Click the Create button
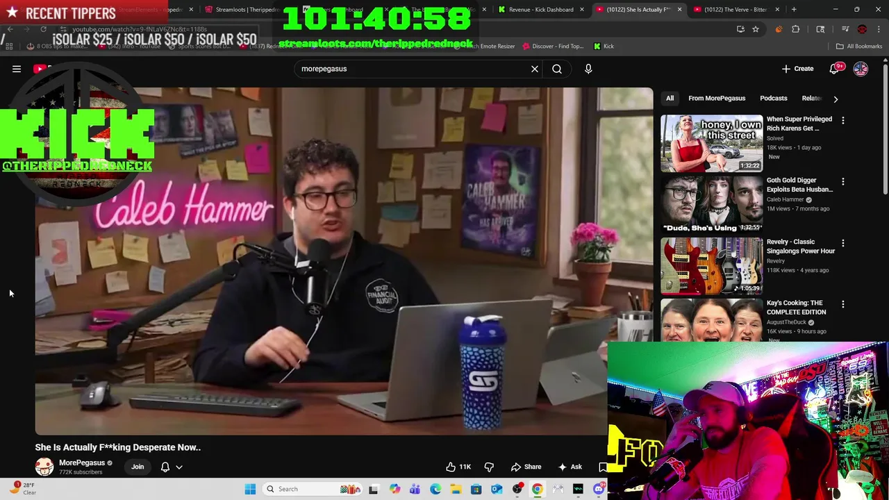Screen dimensions: 889x500 tap(797, 69)
